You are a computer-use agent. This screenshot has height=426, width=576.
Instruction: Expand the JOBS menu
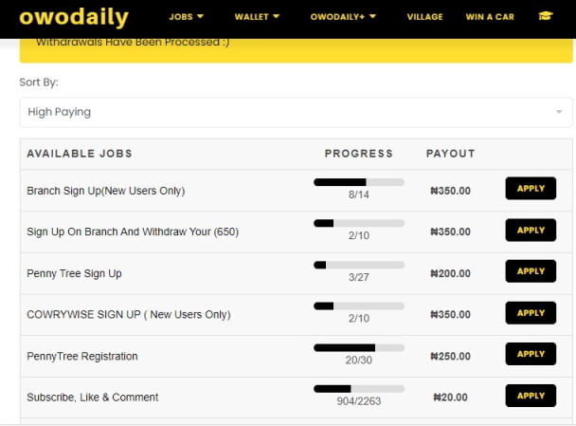pyautogui.click(x=186, y=16)
